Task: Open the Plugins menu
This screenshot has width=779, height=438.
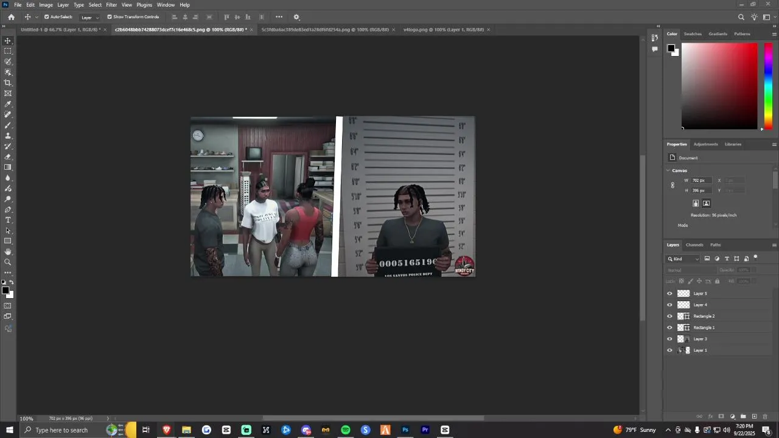Action: [144, 5]
